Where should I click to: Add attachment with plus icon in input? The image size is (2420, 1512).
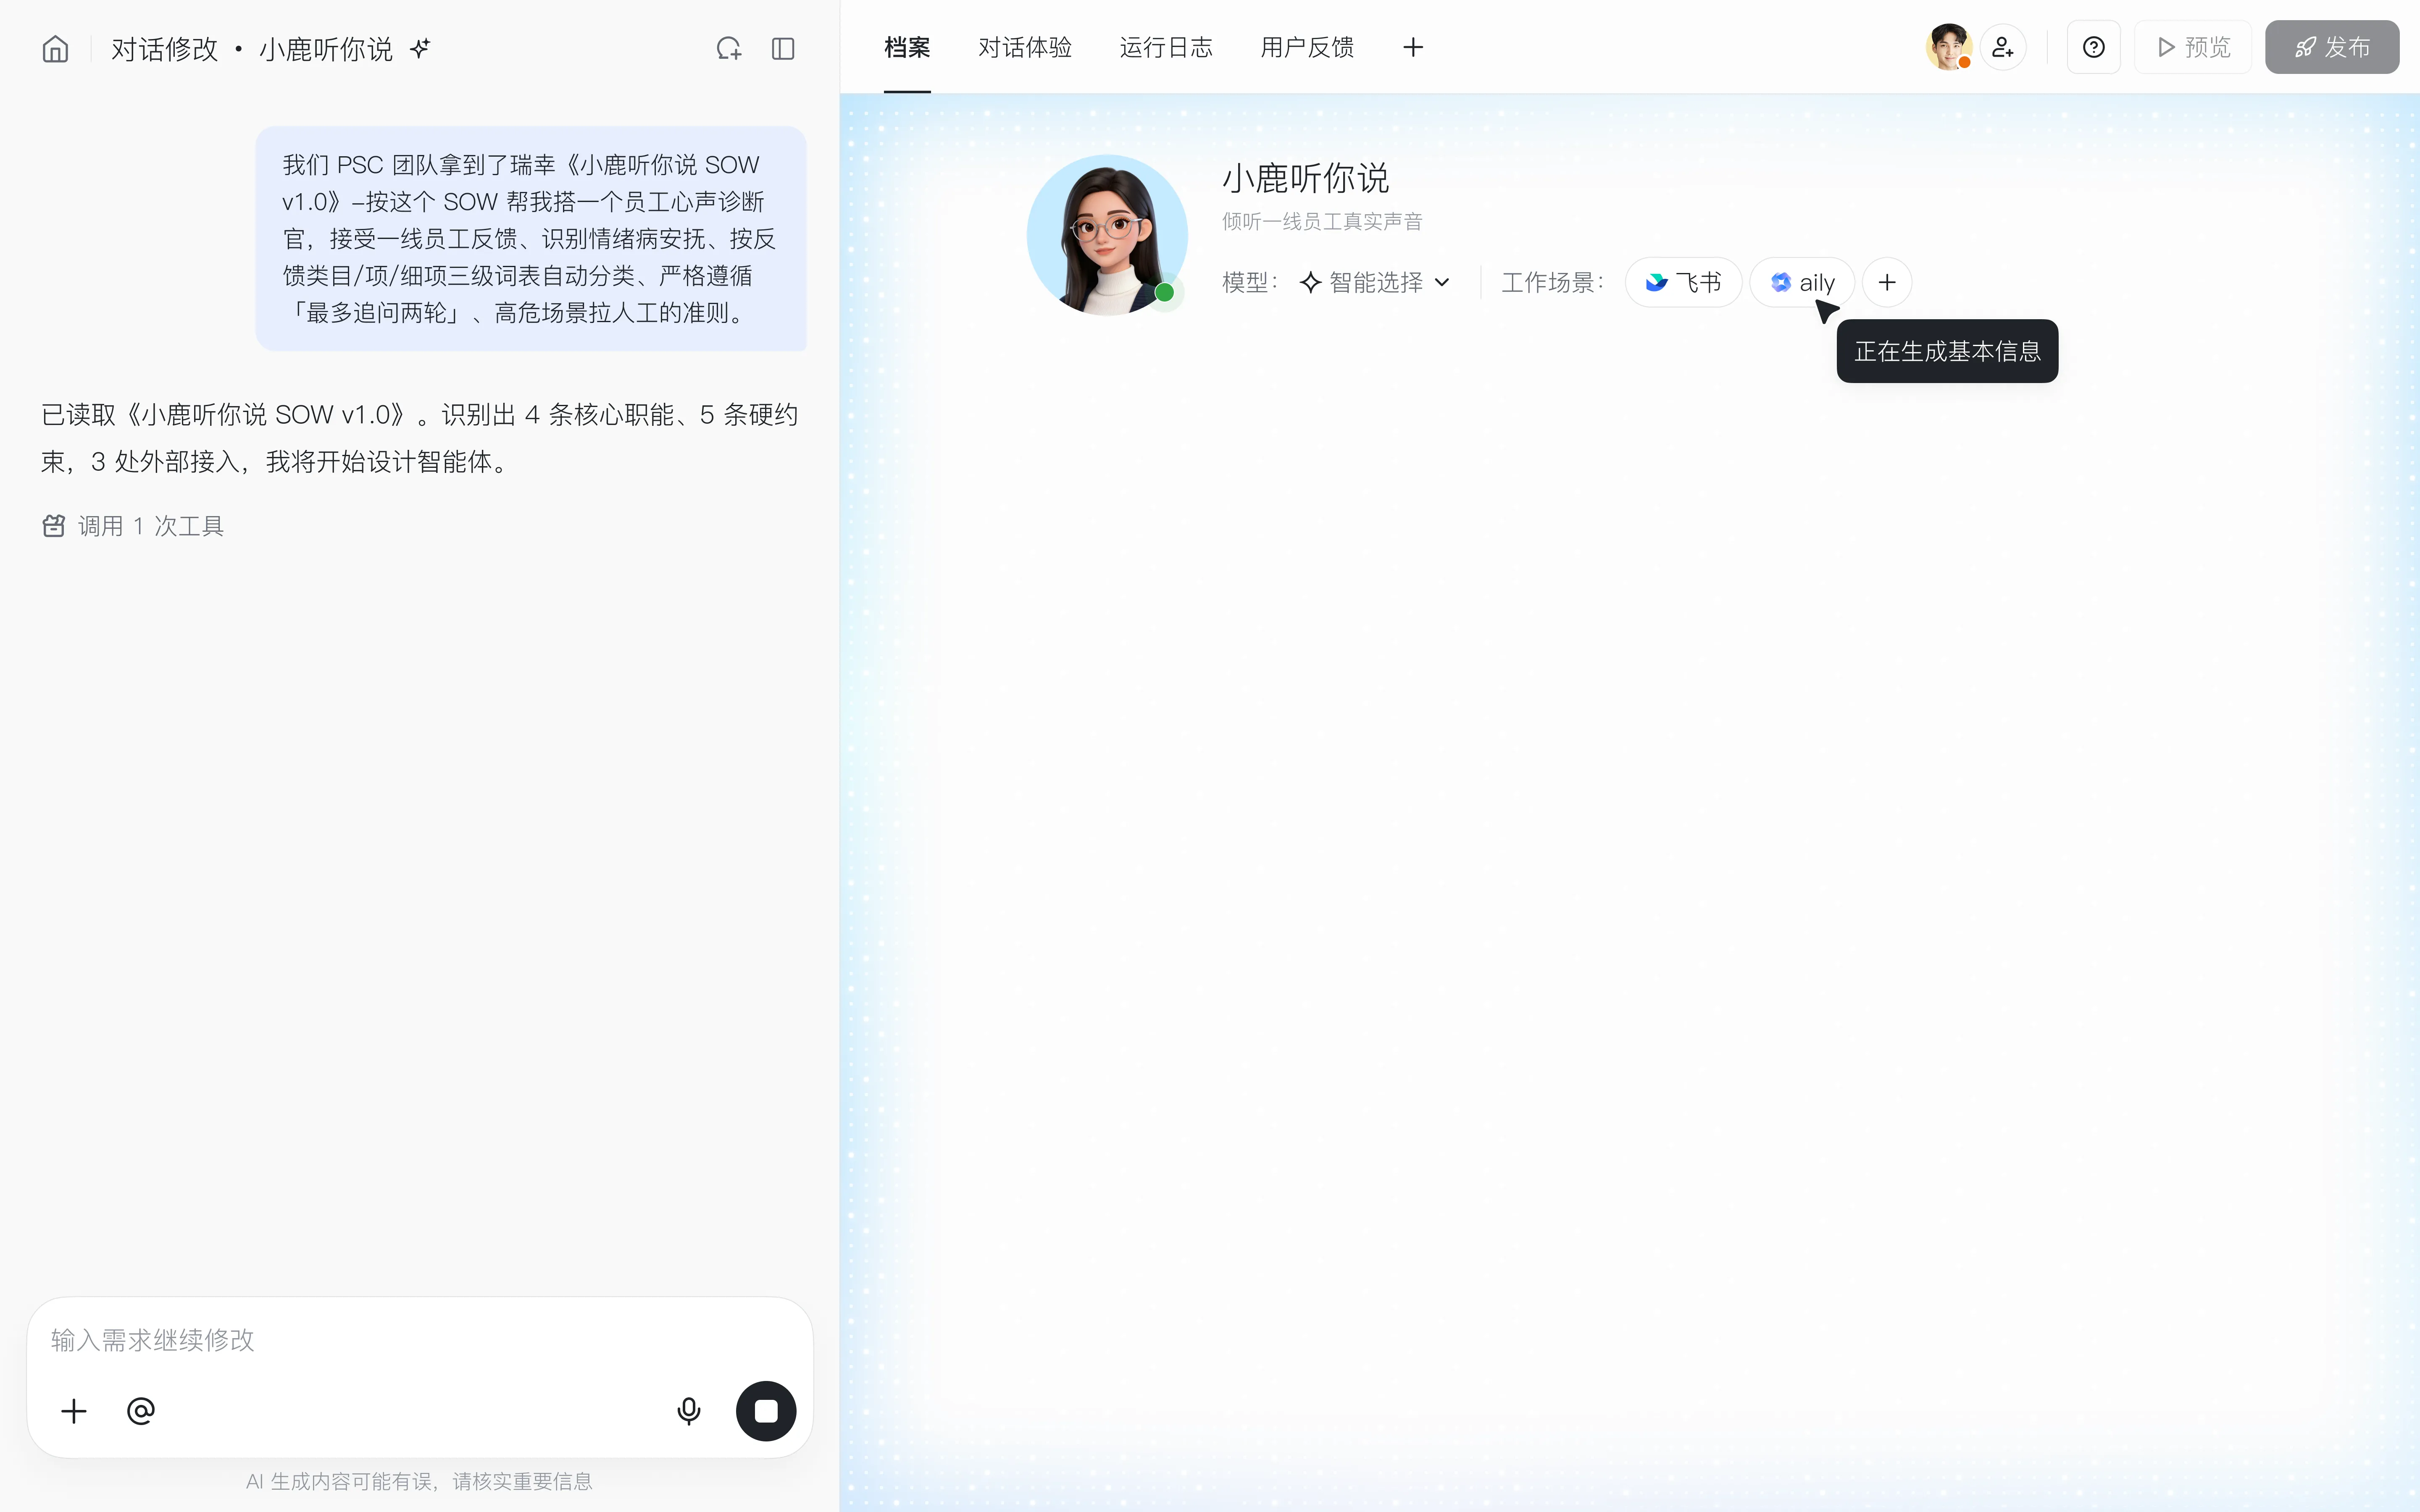coord(74,1411)
